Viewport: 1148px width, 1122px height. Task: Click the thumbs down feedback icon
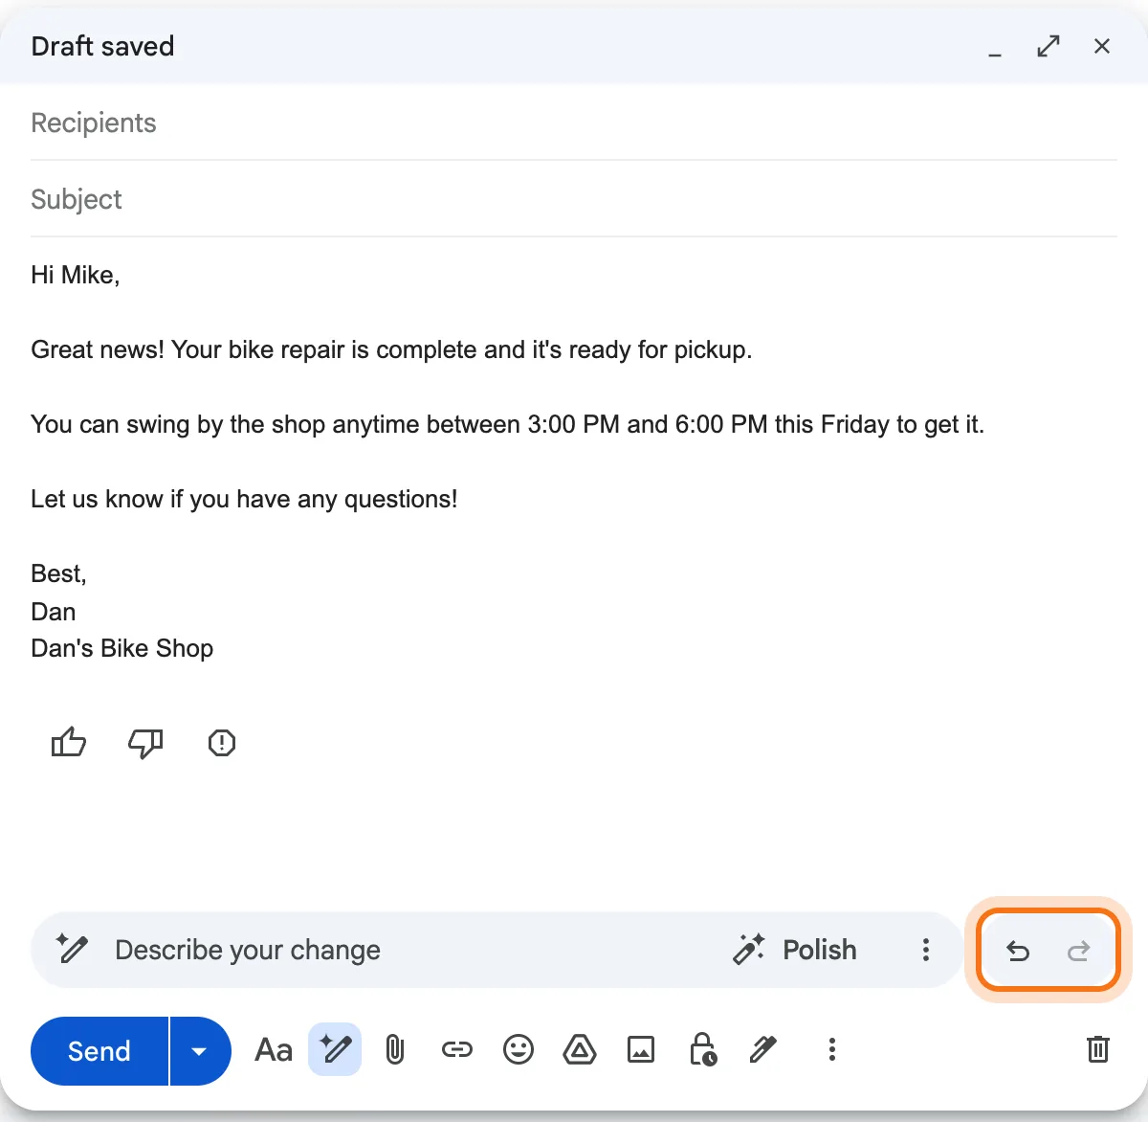[x=145, y=743]
